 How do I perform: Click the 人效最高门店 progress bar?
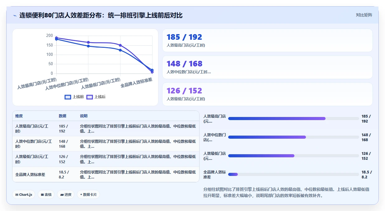pos(293,119)
